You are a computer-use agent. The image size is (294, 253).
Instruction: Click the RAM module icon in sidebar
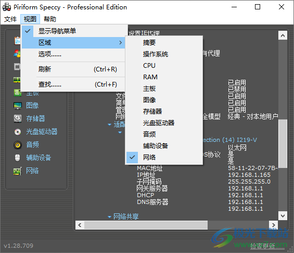tap(17, 80)
